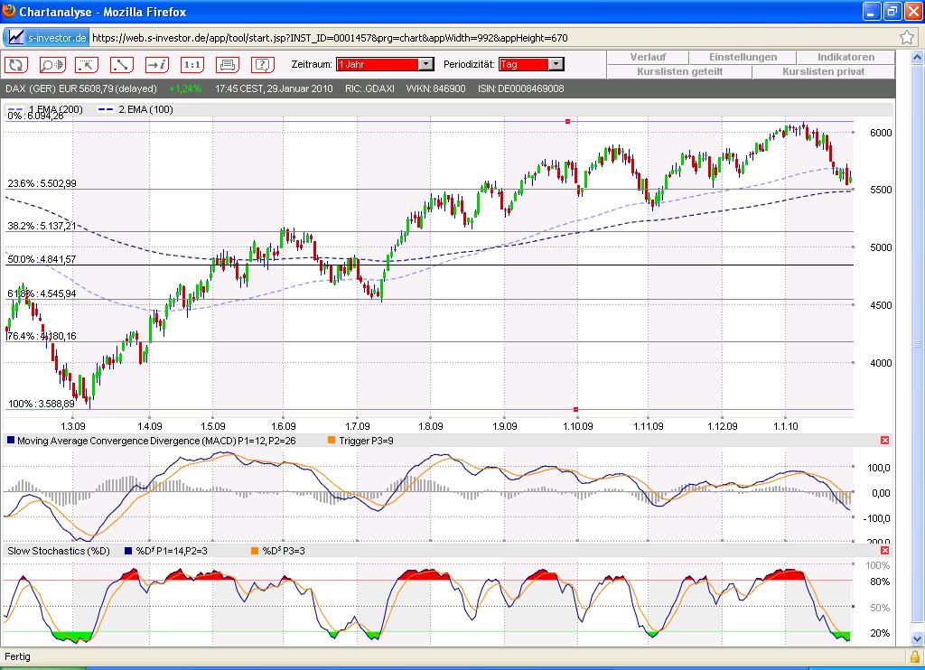
Task: Click the 61.8% : 4.545,94 Fibonacci label
Action: pyautogui.click(x=42, y=293)
